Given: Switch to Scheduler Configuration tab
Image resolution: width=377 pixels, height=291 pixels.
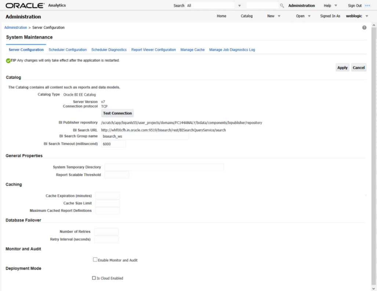Looking at the screenshot, I should point(68,50).
